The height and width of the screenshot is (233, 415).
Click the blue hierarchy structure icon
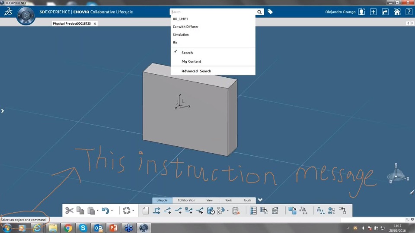coord(320,210)
